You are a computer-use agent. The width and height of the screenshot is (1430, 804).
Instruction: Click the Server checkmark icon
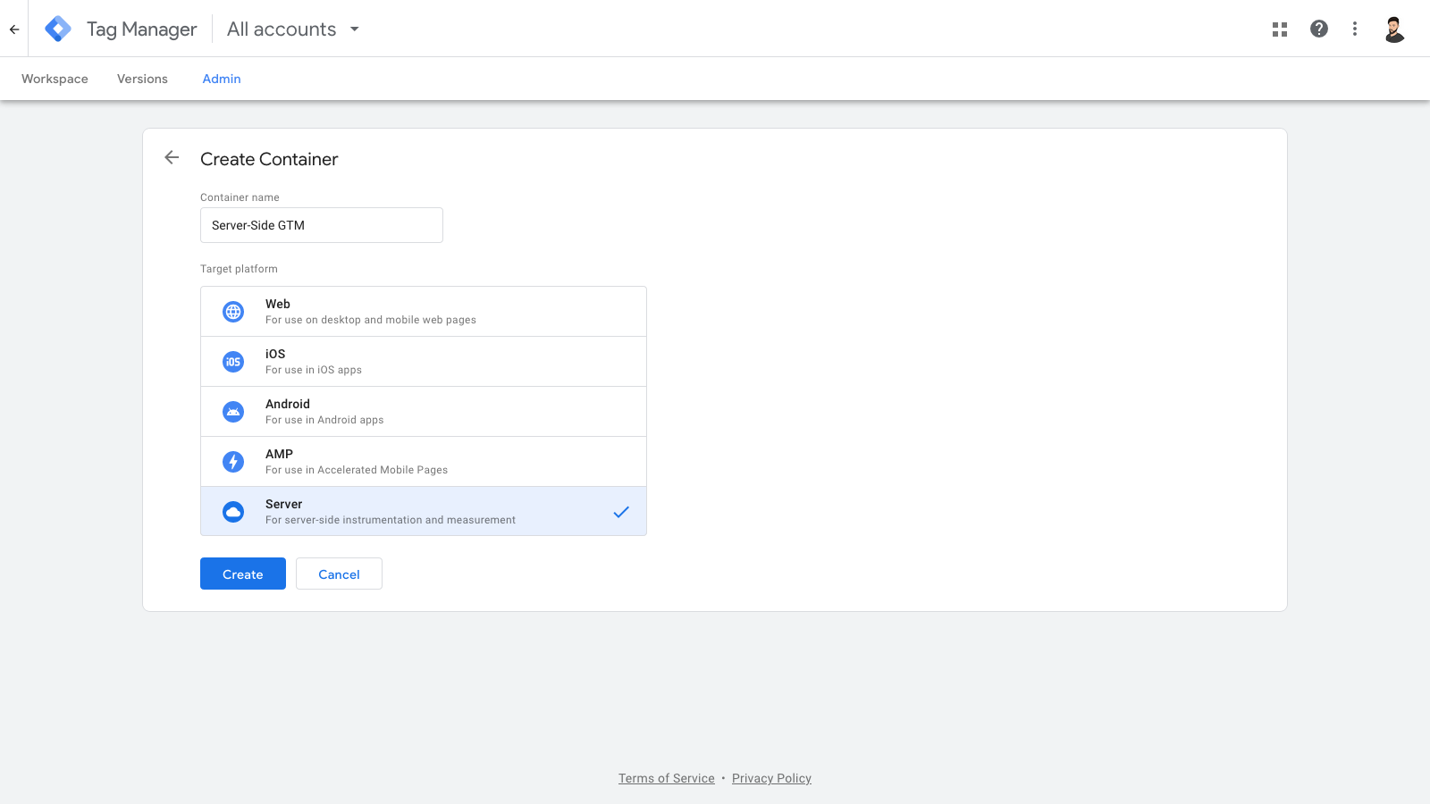click(x=621, y=512)
